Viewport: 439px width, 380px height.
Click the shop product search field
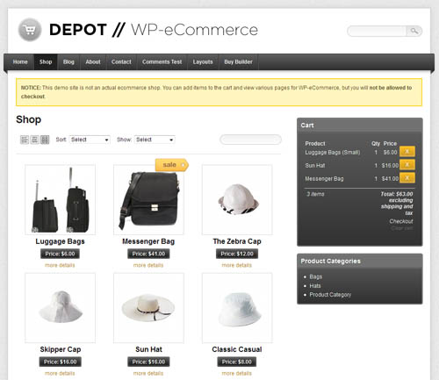(x=250, y=140)
